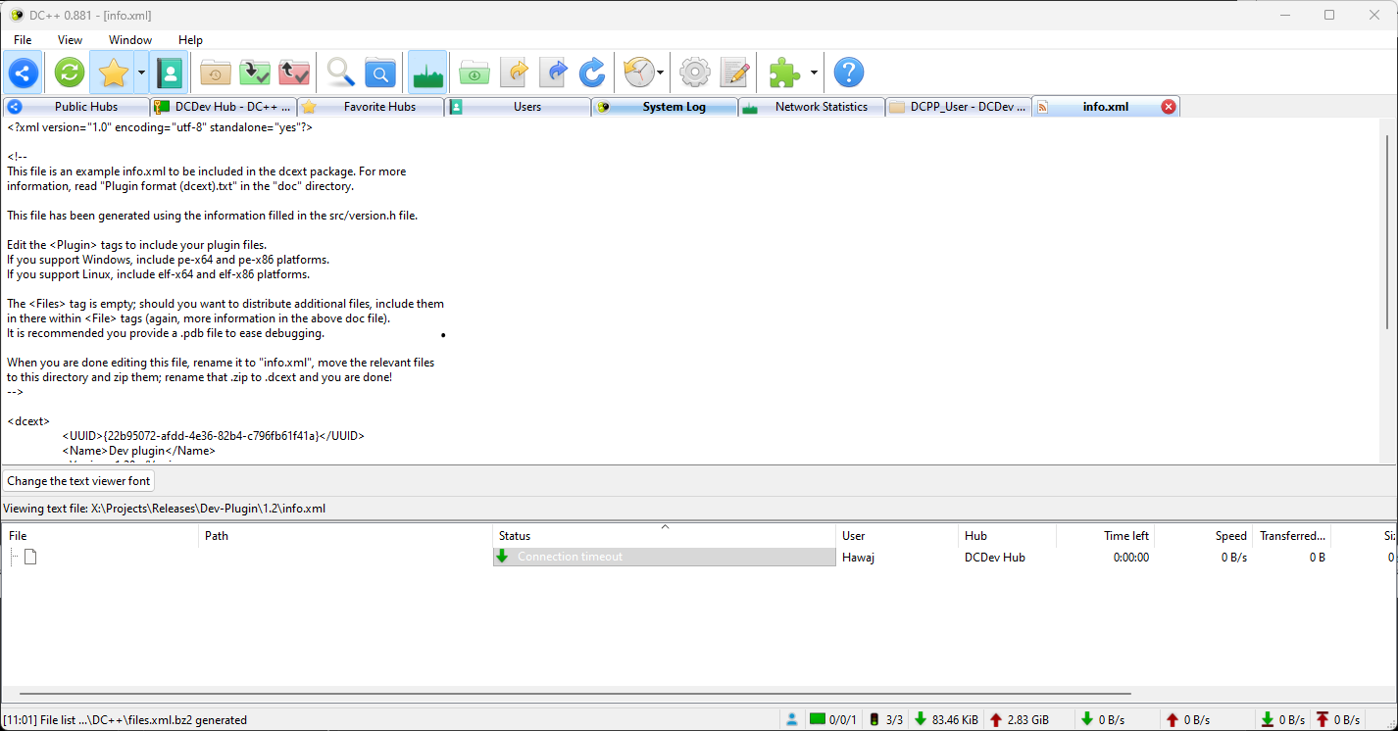1398x731 pixels.
Task: Click the blue user icon in status bar
Action: 792,719
